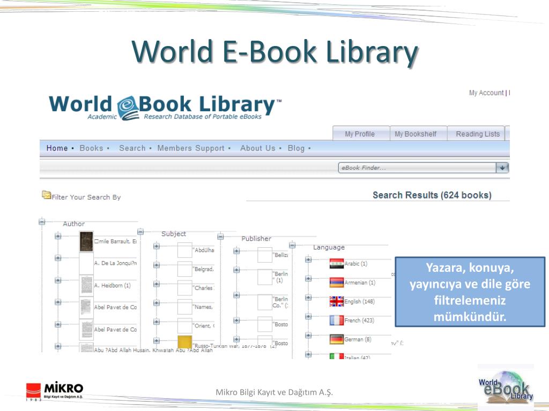Click the Filter Your Search By folder icon
This screenshot has height=411, width=549.
[x=46, y=195]
